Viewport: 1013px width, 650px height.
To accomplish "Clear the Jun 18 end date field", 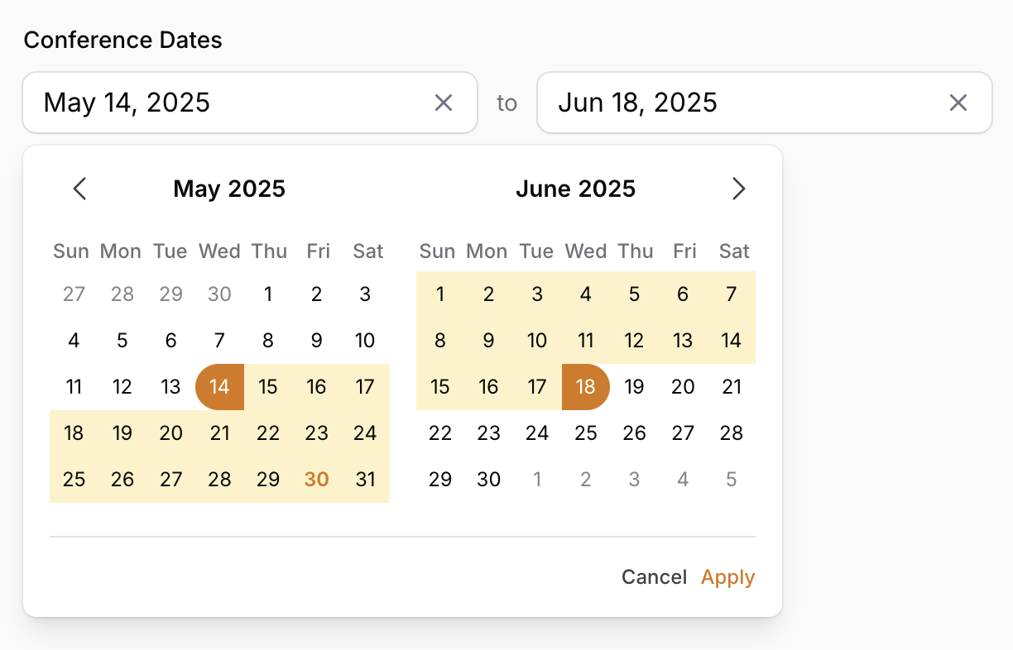I will point(958,103).
